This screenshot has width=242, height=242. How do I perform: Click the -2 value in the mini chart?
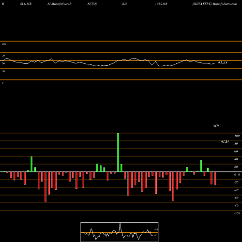coord(155,235)
